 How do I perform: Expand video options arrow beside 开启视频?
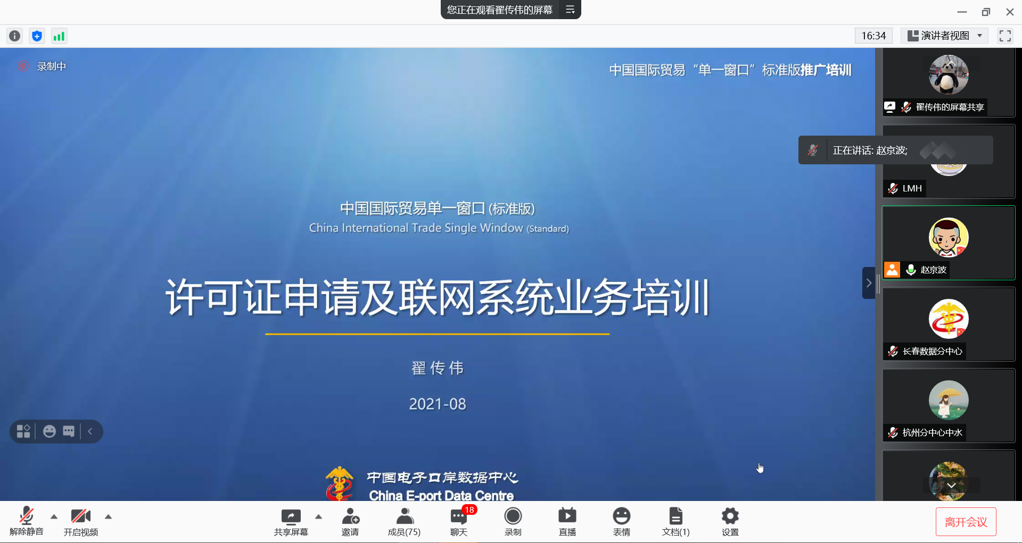[x=108, y=516]
